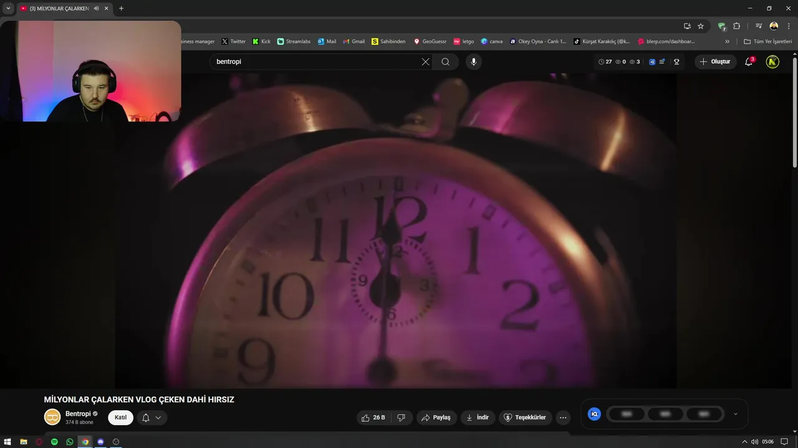Open the Kürşat Karakılıç TikTok bookmark
The width and height of the screenshot is (798, 448).
click(x=602, y=42)
